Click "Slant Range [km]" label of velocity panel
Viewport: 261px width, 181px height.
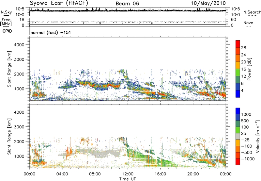tap(9, 137)
